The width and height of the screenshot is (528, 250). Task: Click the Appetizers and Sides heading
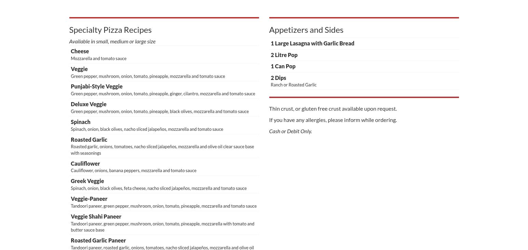(x=306, y=30)
